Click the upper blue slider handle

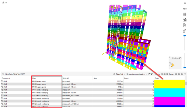[185, 36]
